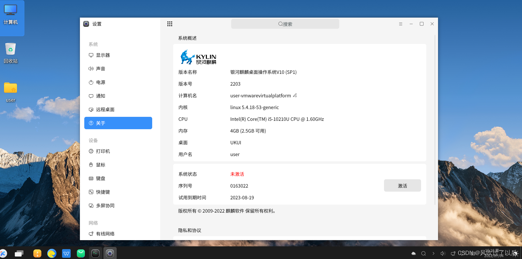Click the settings app icon in title bar
Image resolution: width=522 pixels, height=259 pixels.
click(x=86, y=24)
